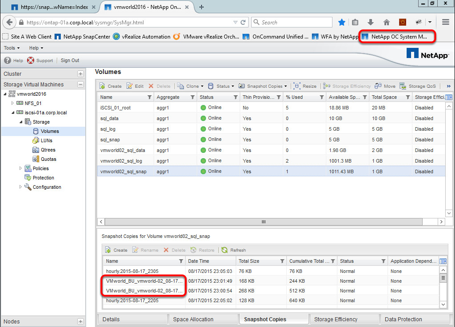This screenshot has width=455, height=327.
Task: Open a new browser tab
Action: (x=202, y=7)
